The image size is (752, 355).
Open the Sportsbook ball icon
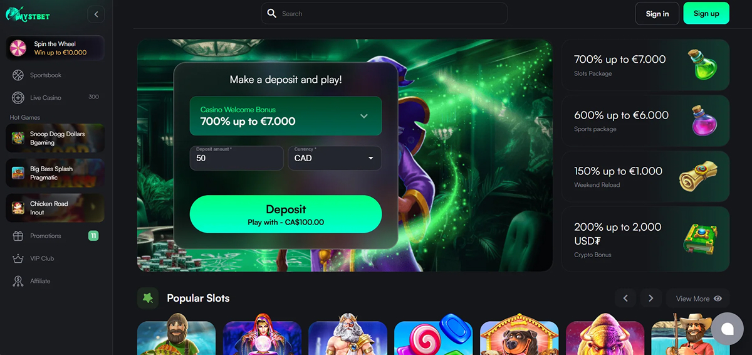(18, 75)
